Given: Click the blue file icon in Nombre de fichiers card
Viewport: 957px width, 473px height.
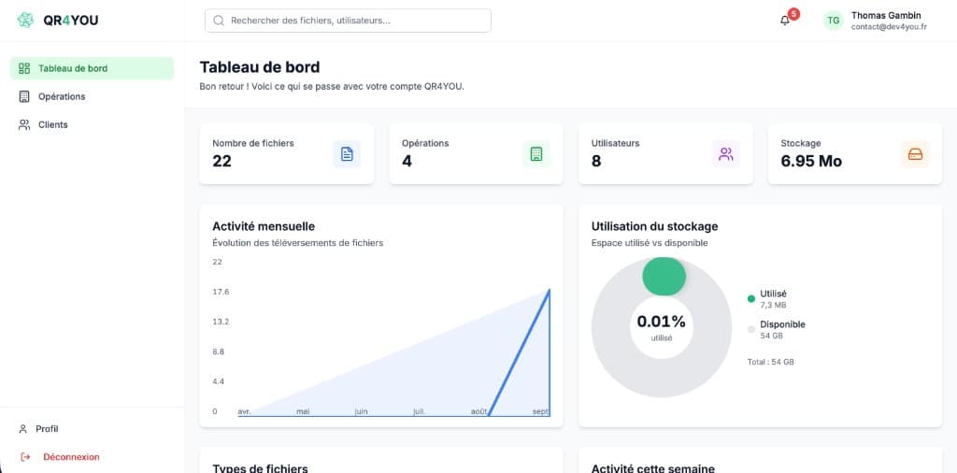Looking at the screenshot, I should (347, 154).
